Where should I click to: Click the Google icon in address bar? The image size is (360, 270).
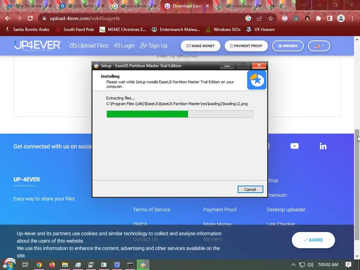point(248,18)
